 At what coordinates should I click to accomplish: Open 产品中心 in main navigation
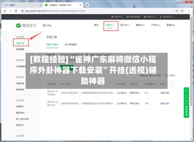click(x=156, y=25)
